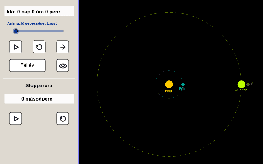Click the right end of the speed slider track
Screen dimensions: 264x165
coord(63,31)
